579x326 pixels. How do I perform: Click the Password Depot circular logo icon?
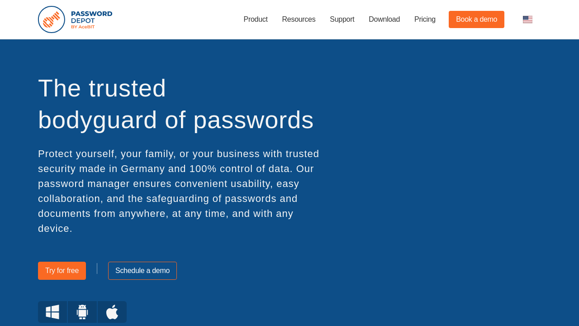point(52,19)
